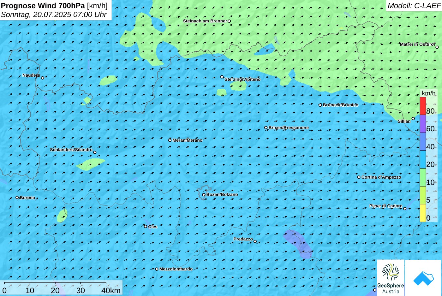Click the 'Sterzing/Vipiteno' label text

click(242, 80)
